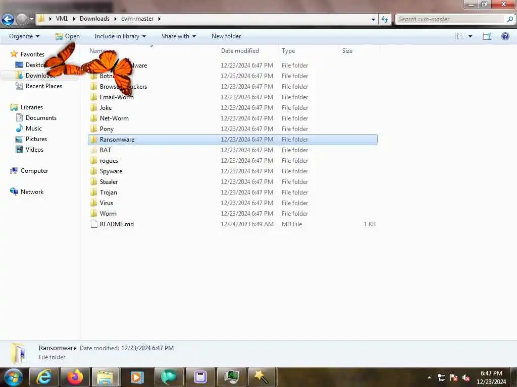Click the taskbar clock showing 6:47 PM
Screen dimensions: 517x387
(x=491, y=377)
